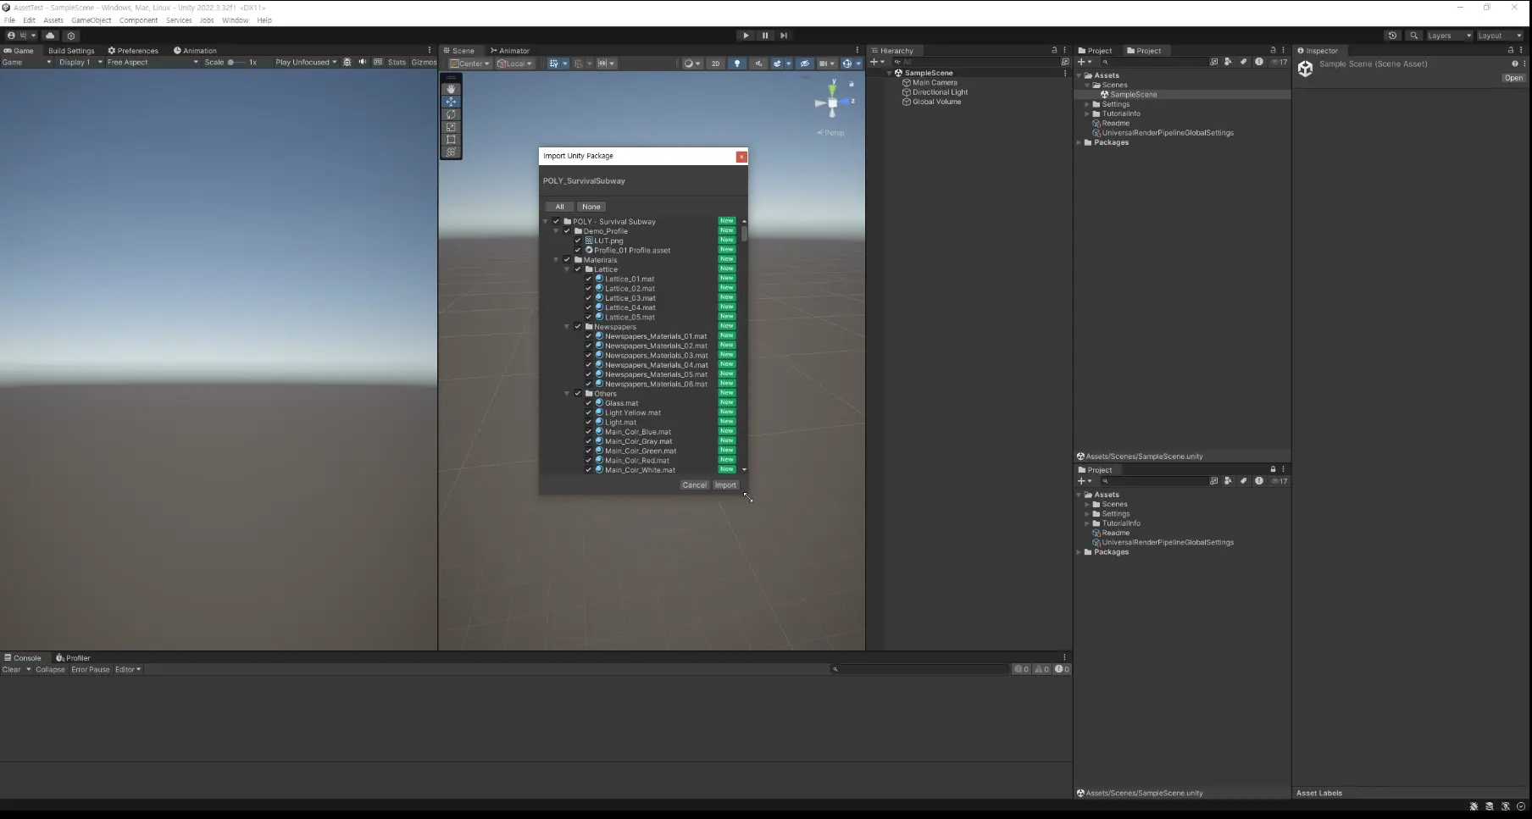Viewport: 1532px width, 819px height.
Task: Toggle scene lighting lightbulb icon
Action: tap(737, 64)
